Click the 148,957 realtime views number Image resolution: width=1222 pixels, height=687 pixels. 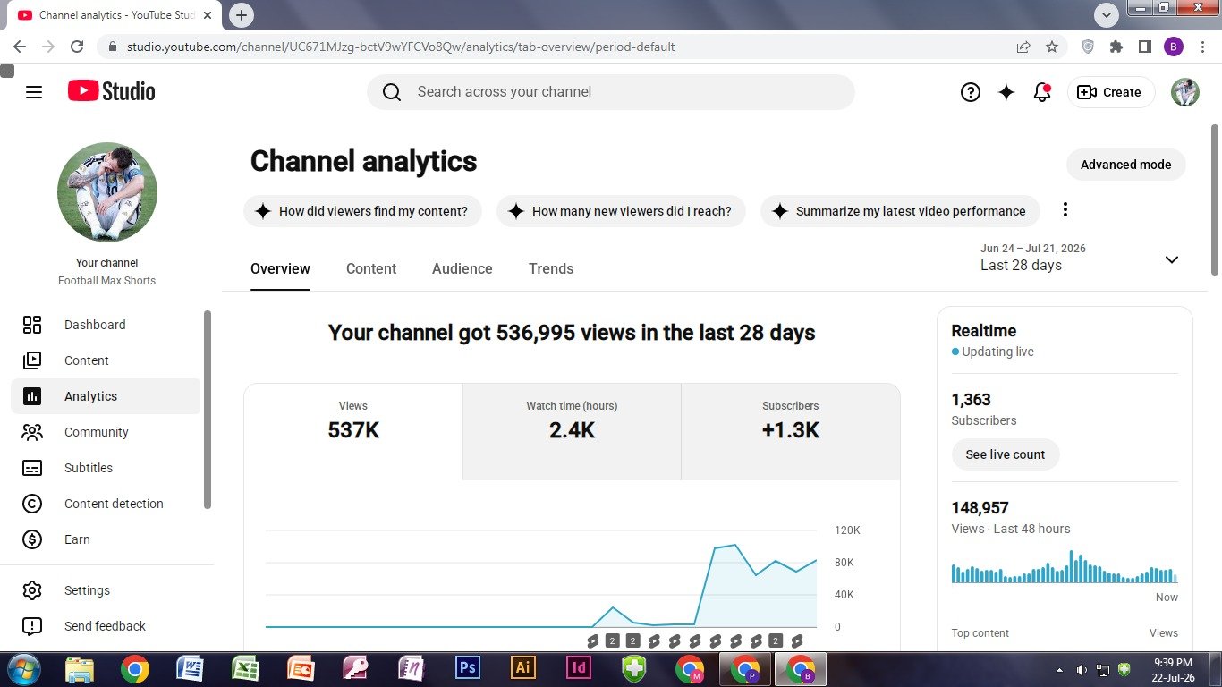click(x=980, y=508)
